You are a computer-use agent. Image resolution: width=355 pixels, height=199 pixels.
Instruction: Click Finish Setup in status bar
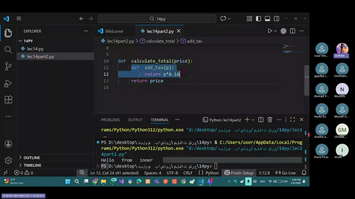coord(239,173)
